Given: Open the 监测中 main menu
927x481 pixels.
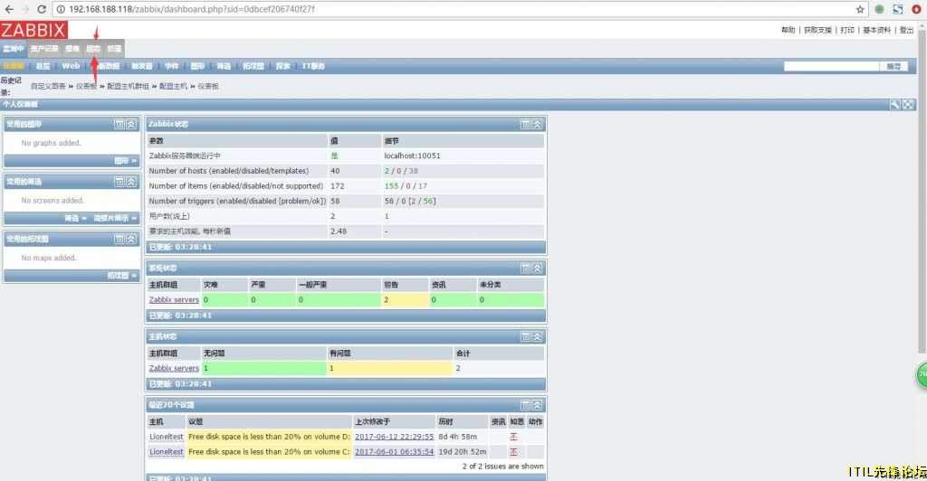Looking at the screenshot, I should point(13,49).
